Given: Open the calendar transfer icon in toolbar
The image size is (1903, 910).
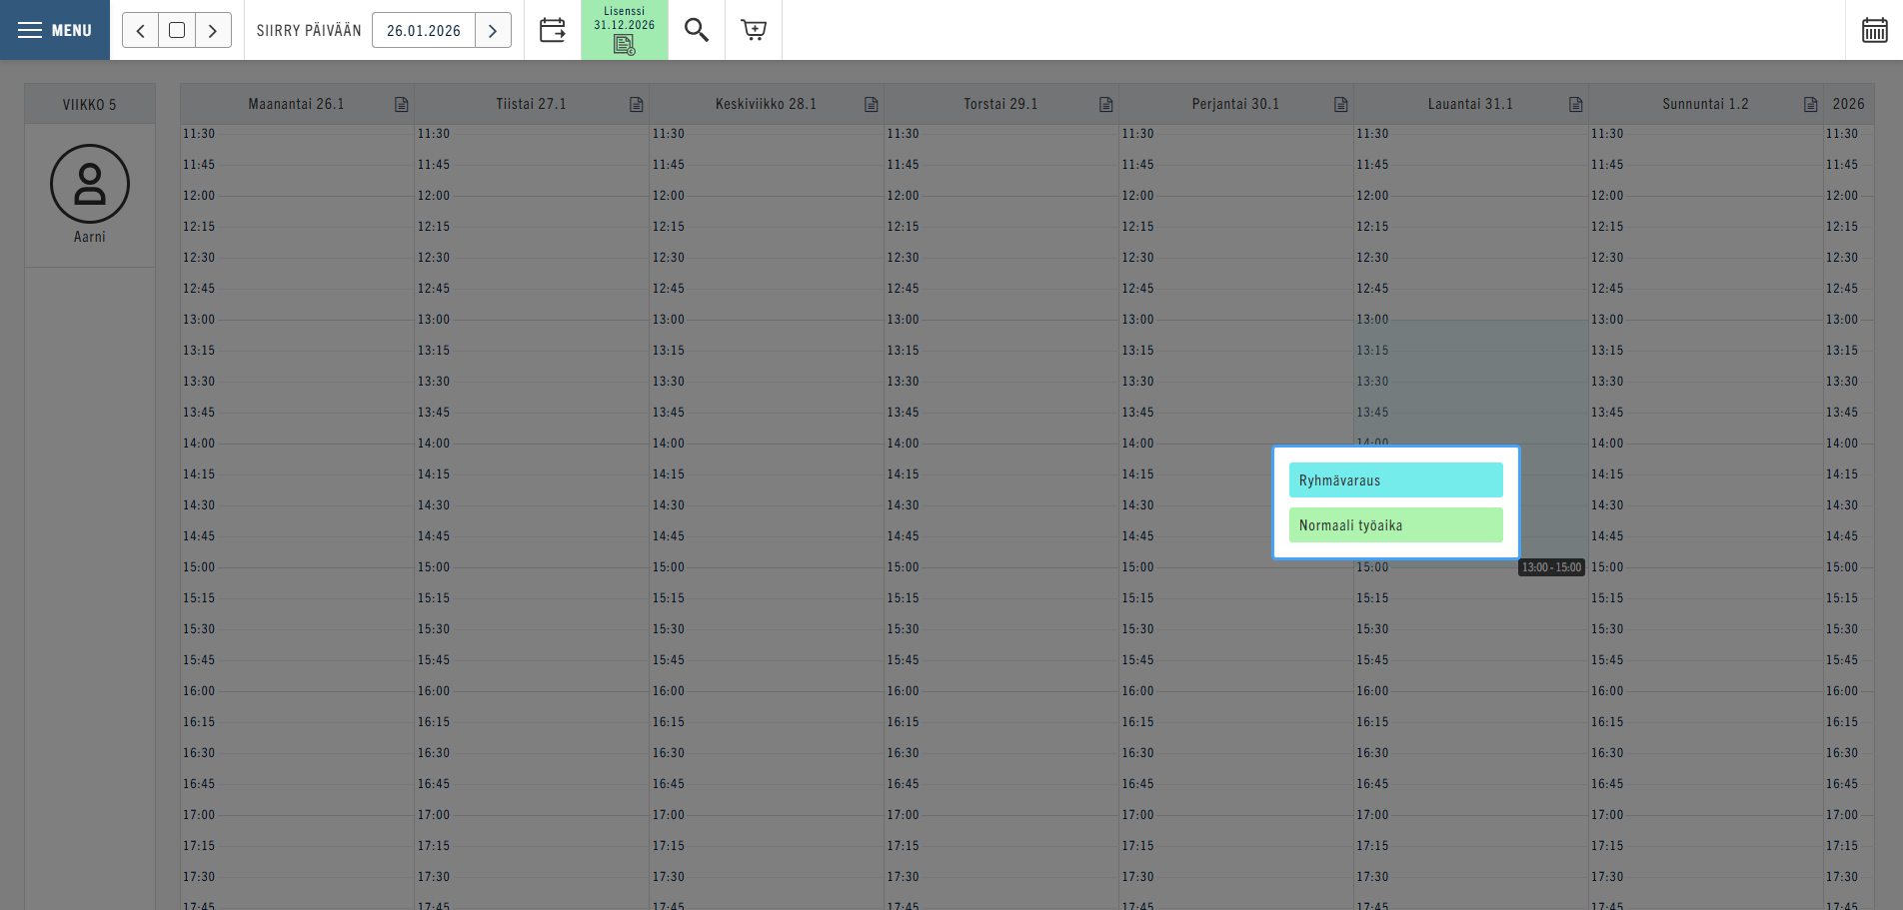Looking at the screenshot, I should tap(553, 30).
